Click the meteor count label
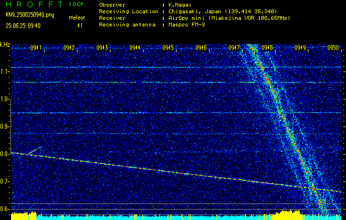346x220 pixels. pyautogui.click(x=77, y=18)
